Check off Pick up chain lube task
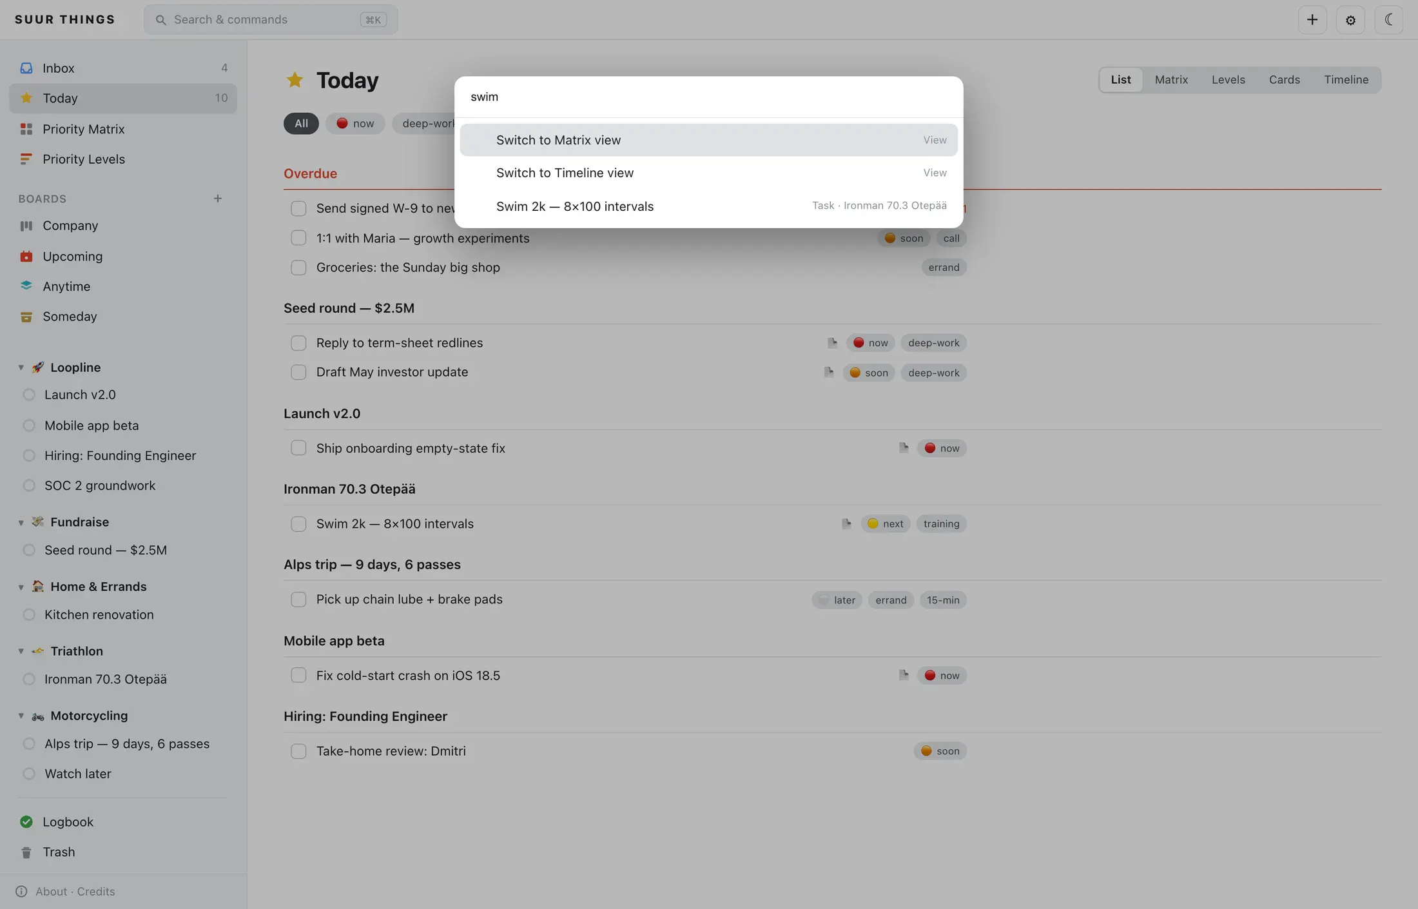The height and width of the screenshot is (909, 1418). [x=298, y=600]
